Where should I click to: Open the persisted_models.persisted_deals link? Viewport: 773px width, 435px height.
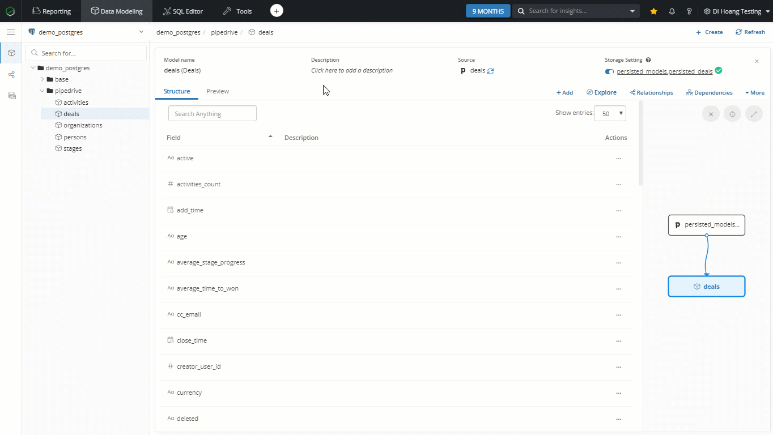(664, 71)
